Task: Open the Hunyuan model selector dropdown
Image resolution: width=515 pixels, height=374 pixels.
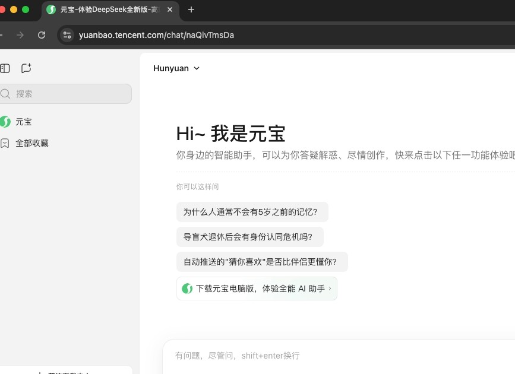Action: 176,68
